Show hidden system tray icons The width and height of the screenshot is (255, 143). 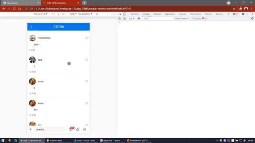(x=217, y=140)
